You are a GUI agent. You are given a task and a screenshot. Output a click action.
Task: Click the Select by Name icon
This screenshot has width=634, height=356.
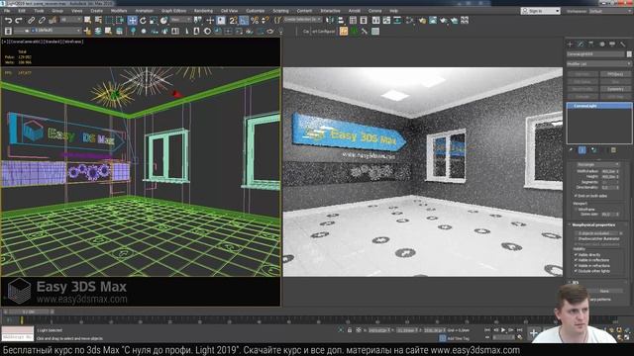click(98, 20)
